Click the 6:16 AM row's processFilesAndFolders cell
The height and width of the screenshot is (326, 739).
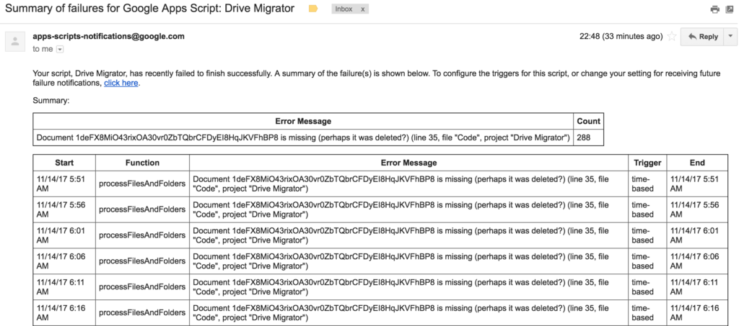point(141,312)
